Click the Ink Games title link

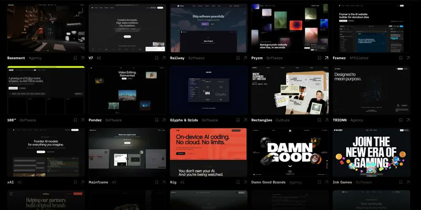pyautogui.click(x=343, y=182)
